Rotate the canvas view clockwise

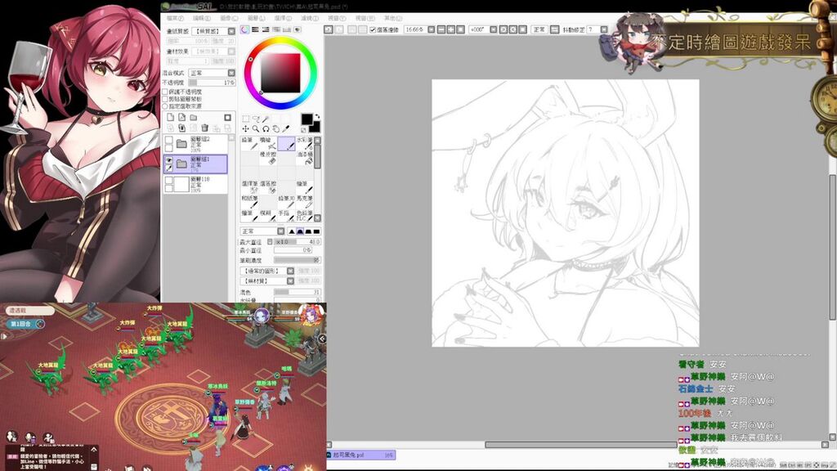click(x=513, y=30)
